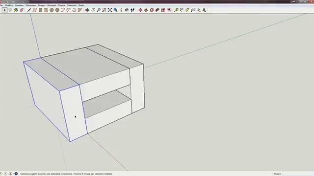Image resolution: width=314 pixels, height=176 pixels.
Task: Choose the Rectangle drawing tool
Action: coord(40,10)
